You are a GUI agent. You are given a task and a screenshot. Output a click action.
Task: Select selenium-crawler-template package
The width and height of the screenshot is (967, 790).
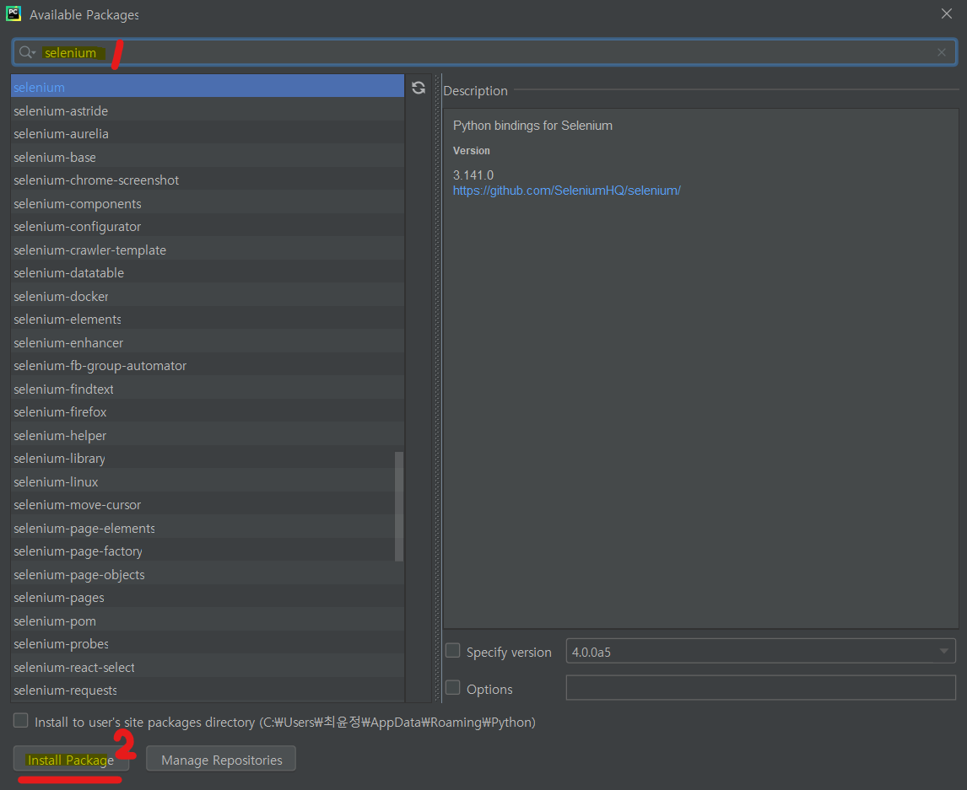point(208,250)
